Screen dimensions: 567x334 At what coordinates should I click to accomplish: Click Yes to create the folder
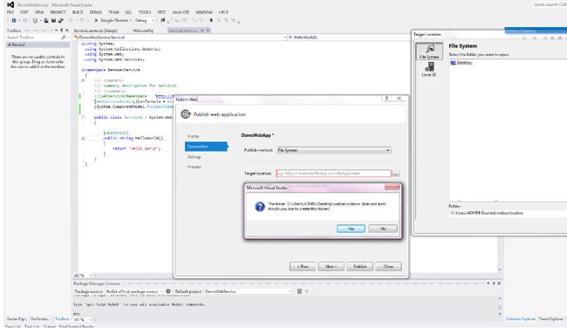point(351,228)
